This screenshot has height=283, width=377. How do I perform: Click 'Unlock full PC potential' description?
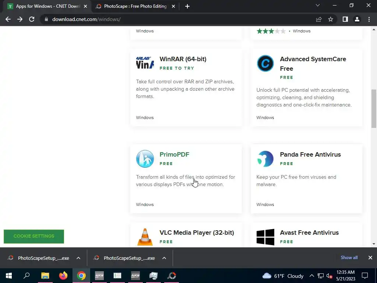click(304, 97)
